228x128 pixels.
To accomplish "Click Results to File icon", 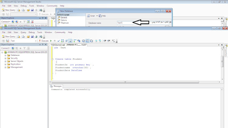I will [x=91, y=41].
